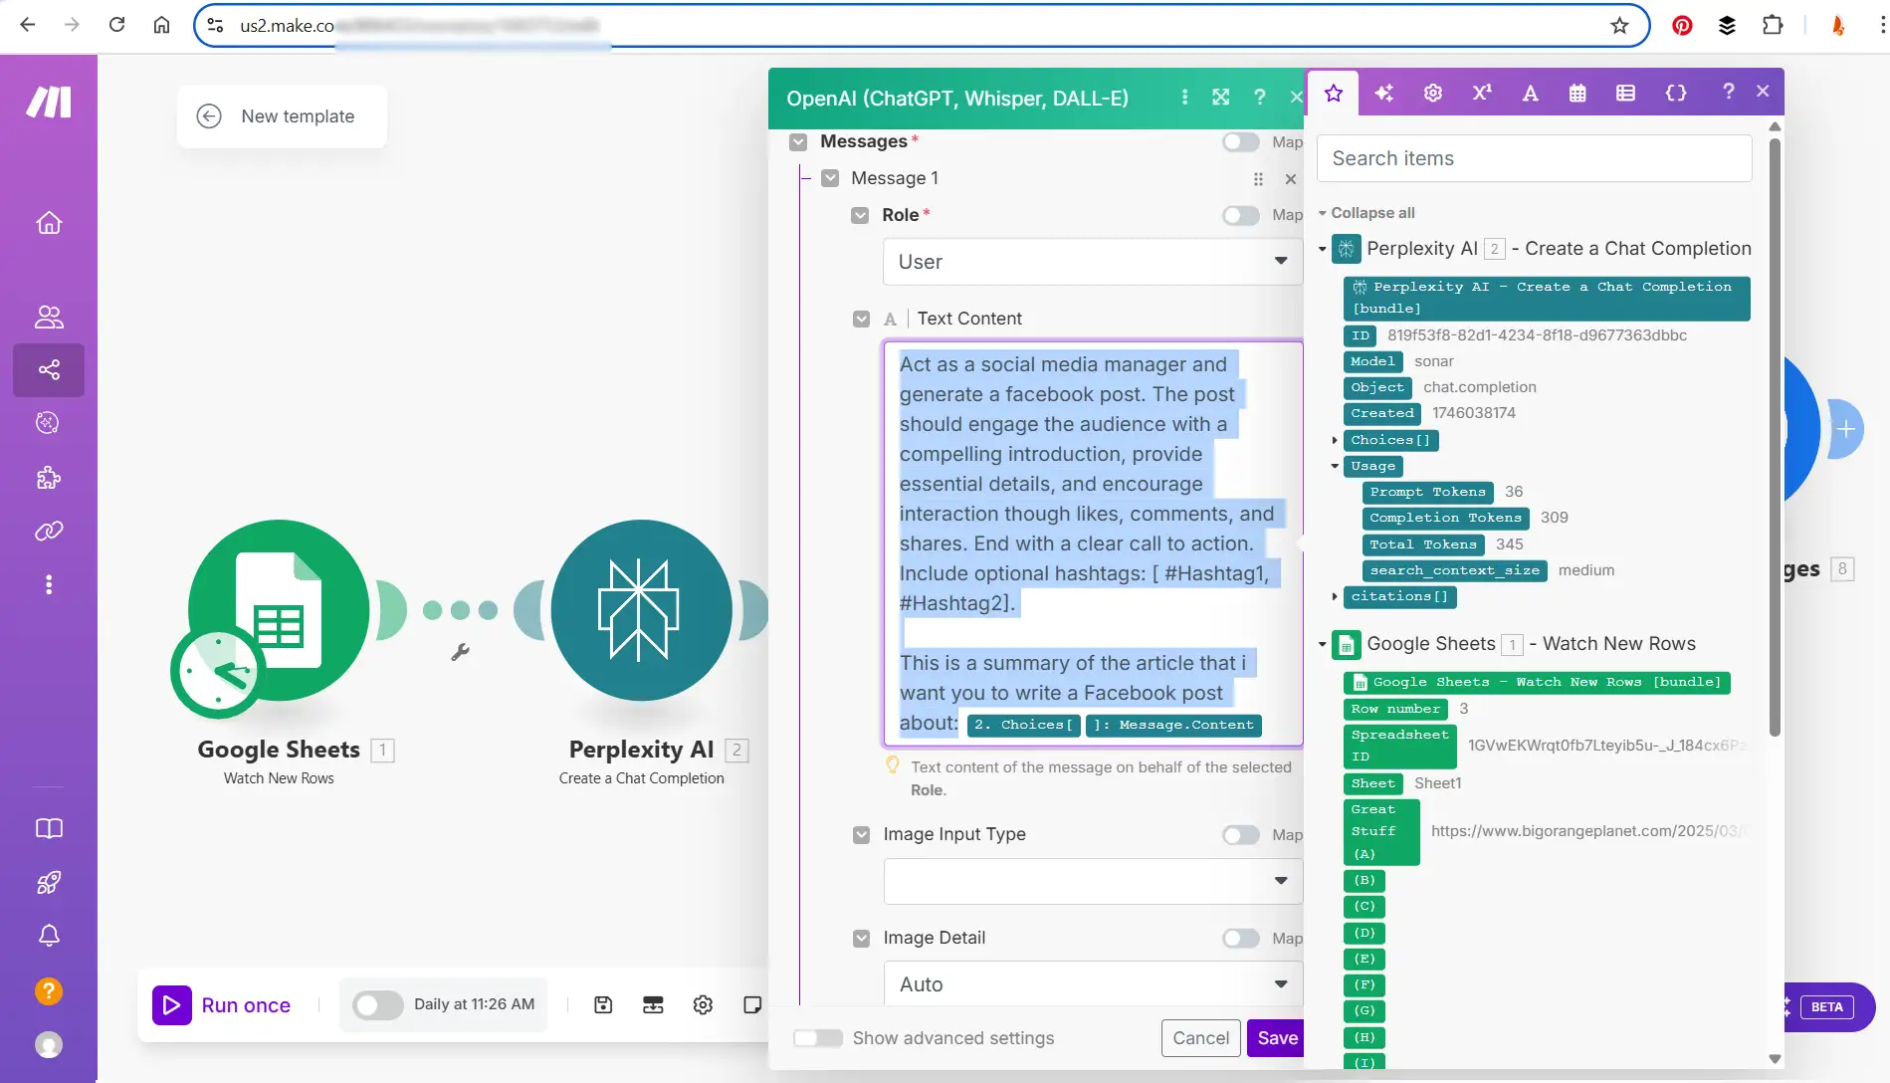
Task: Enable Show advanced settings switch
Action: pos(818,1038)
